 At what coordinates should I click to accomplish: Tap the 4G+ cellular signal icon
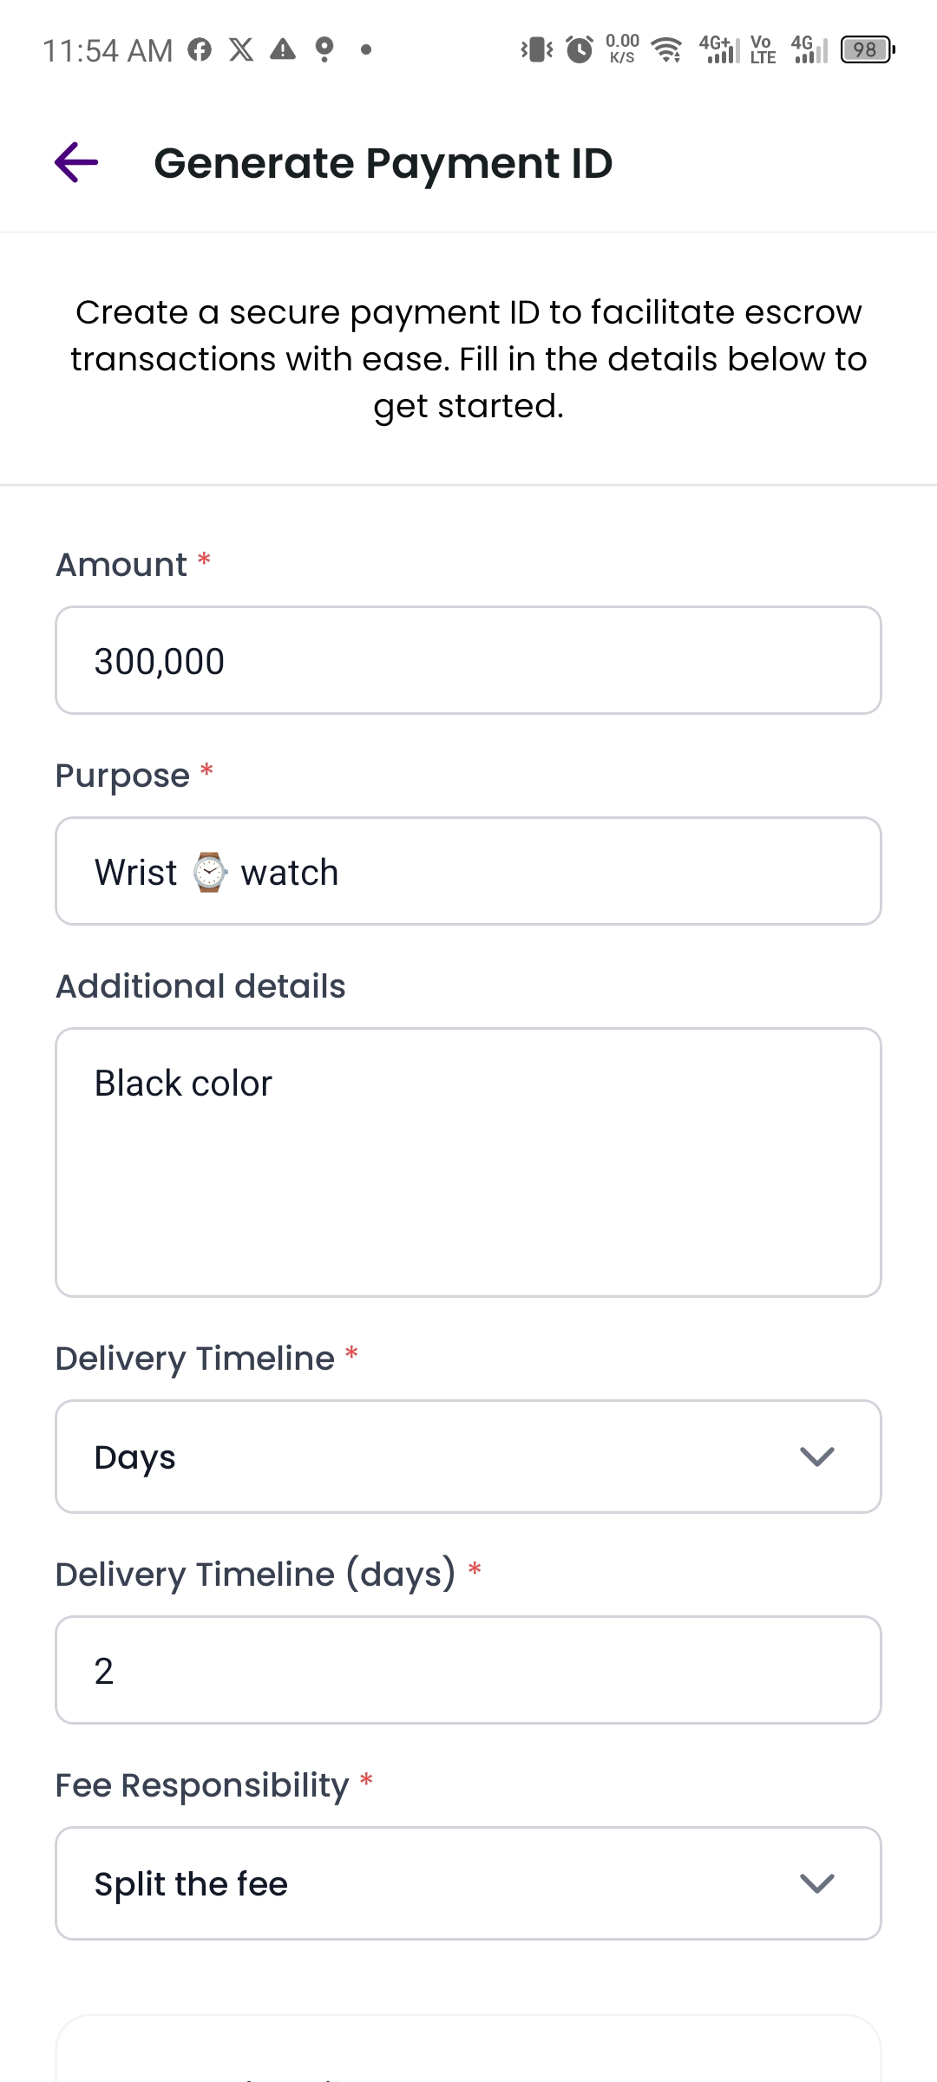tap(721, 49)
